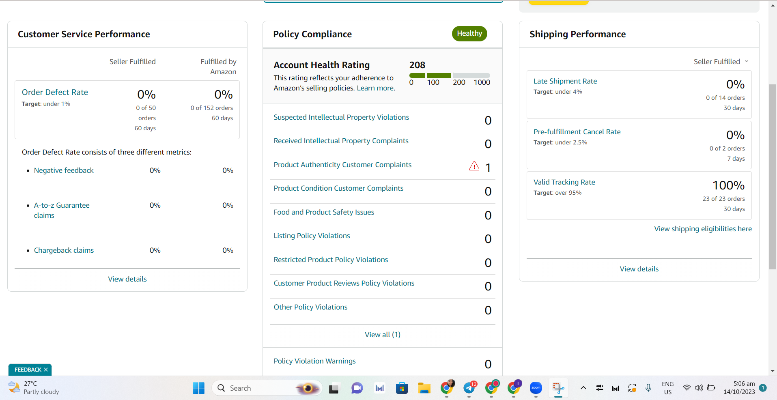This screenshot has height=400, width=777.
Task: Open the A-to-z Guarantee claims link
Action: 62,210
